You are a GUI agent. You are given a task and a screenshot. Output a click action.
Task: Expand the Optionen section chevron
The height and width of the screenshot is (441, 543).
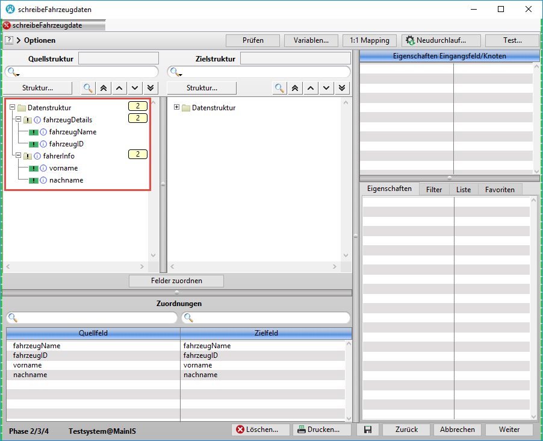[x=19, y=40]
